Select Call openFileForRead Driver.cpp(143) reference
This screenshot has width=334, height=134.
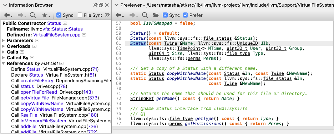52,92
